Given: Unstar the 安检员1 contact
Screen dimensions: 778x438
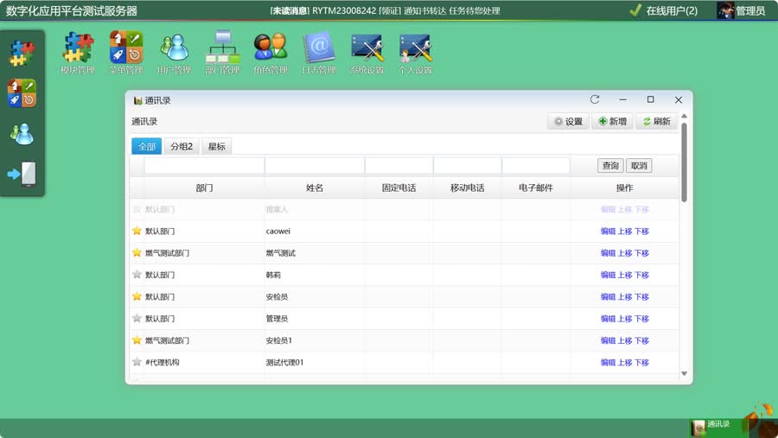Looking at the screenshot, I should point(137,340).
